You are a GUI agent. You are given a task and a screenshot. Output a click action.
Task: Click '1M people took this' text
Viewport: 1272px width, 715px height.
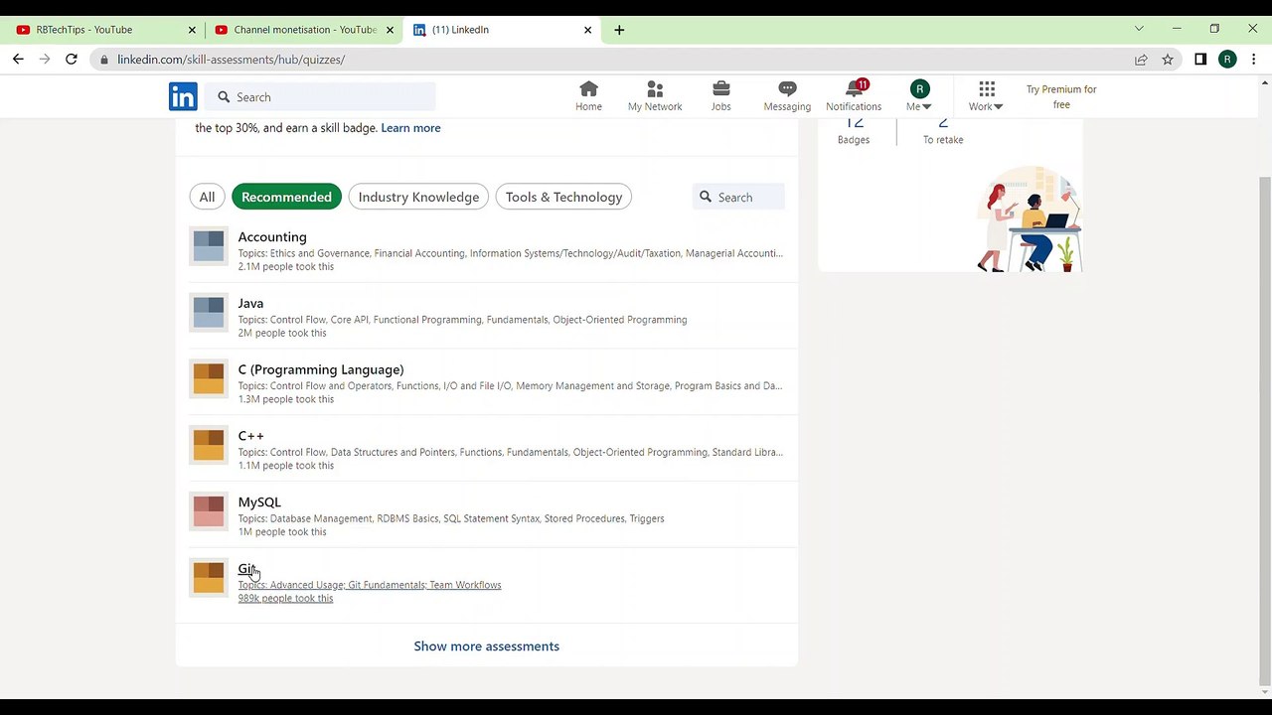pos(282,532)
